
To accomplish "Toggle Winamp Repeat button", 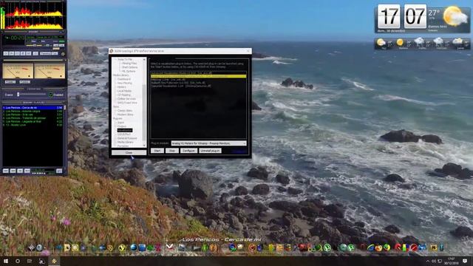I will click(x=55, y=53).
